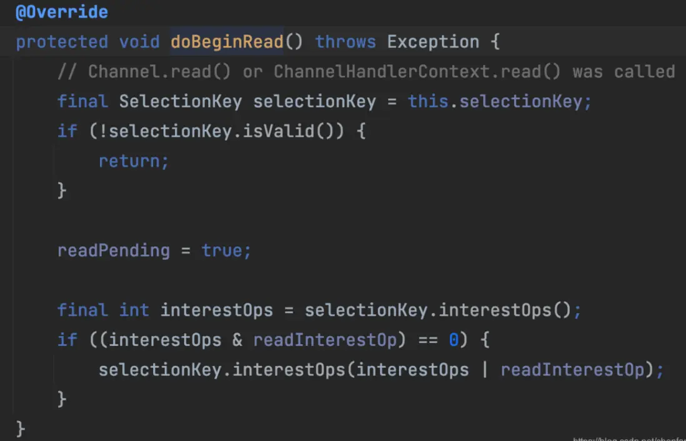Click the Exception class name
Screen dimensions: 686x441
(432, 42)
